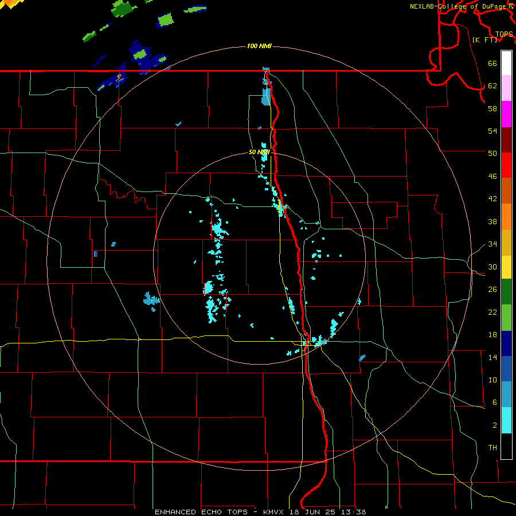Click the 100 NMI range ring label
This screenshot has width=516, height=516.
click(259, 46)
